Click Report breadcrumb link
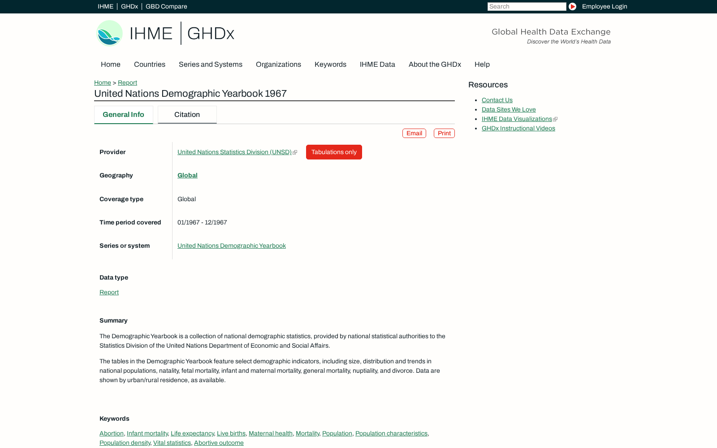The height and width of the screenshot is (448, 717). 127,82
